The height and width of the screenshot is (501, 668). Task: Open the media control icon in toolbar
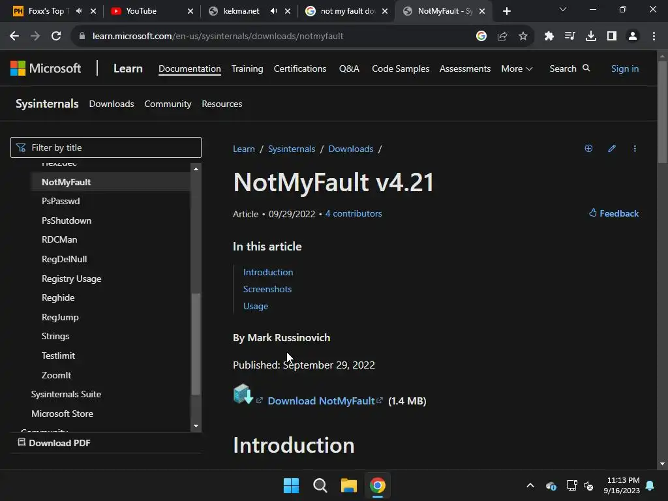point(570,37)
